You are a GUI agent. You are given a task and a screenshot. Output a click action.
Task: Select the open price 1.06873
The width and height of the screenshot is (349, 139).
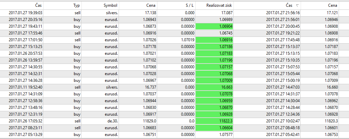coord(149,26)
